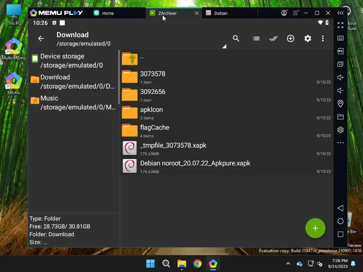363x272 pixels.
Task: Open the flagCache folder
Action: (x=227, y=131)
